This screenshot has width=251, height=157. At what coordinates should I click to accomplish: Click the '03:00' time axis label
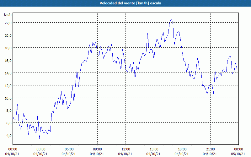point(41,149)
